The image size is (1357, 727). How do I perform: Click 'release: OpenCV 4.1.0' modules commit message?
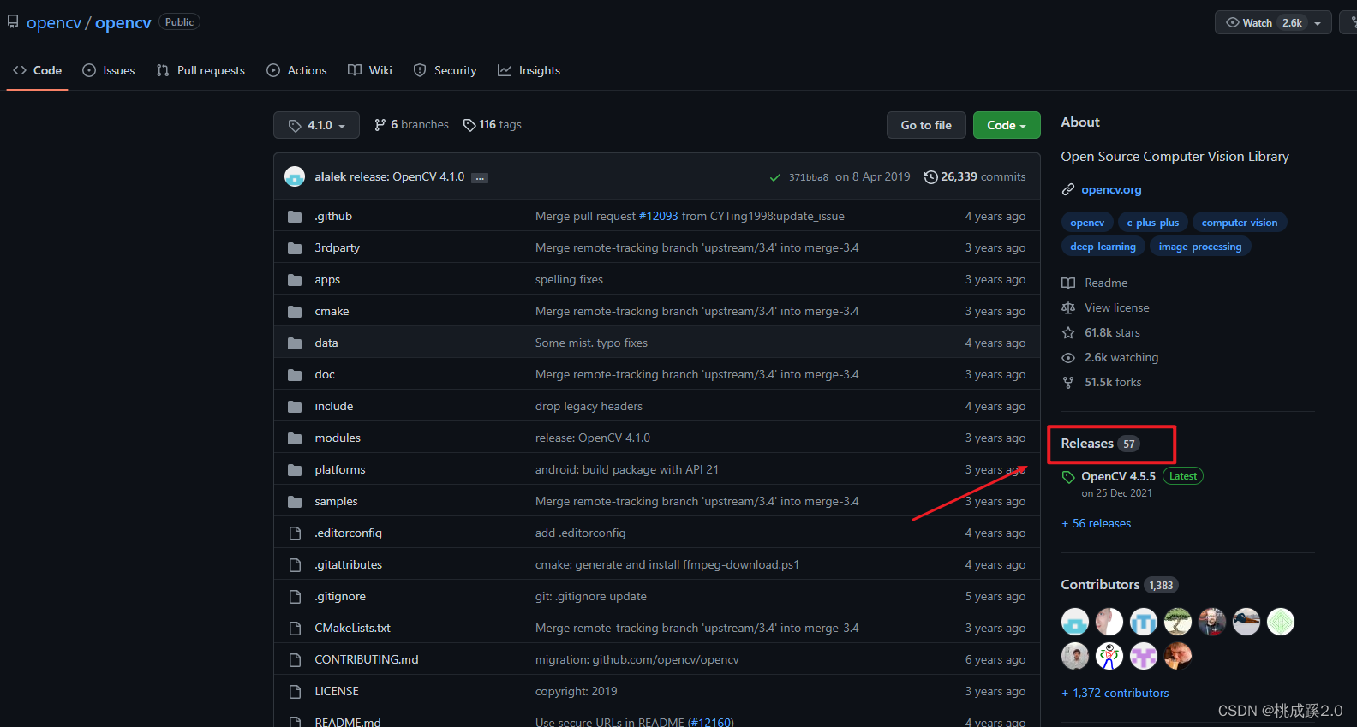[593, 438]
